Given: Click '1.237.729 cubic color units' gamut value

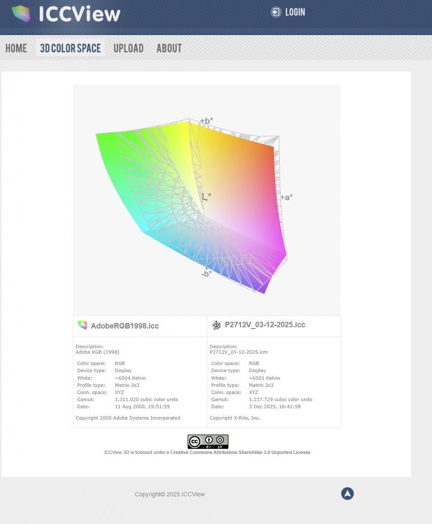Looking at the screenshot, I should [281, 399].
